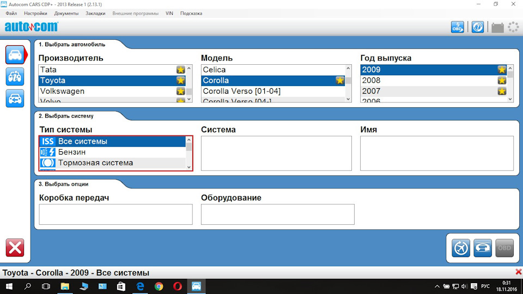The width and height of the screenshot is (523, 294).
Task: Click the flight recorder airplane icon
Action: click(461, 248)
